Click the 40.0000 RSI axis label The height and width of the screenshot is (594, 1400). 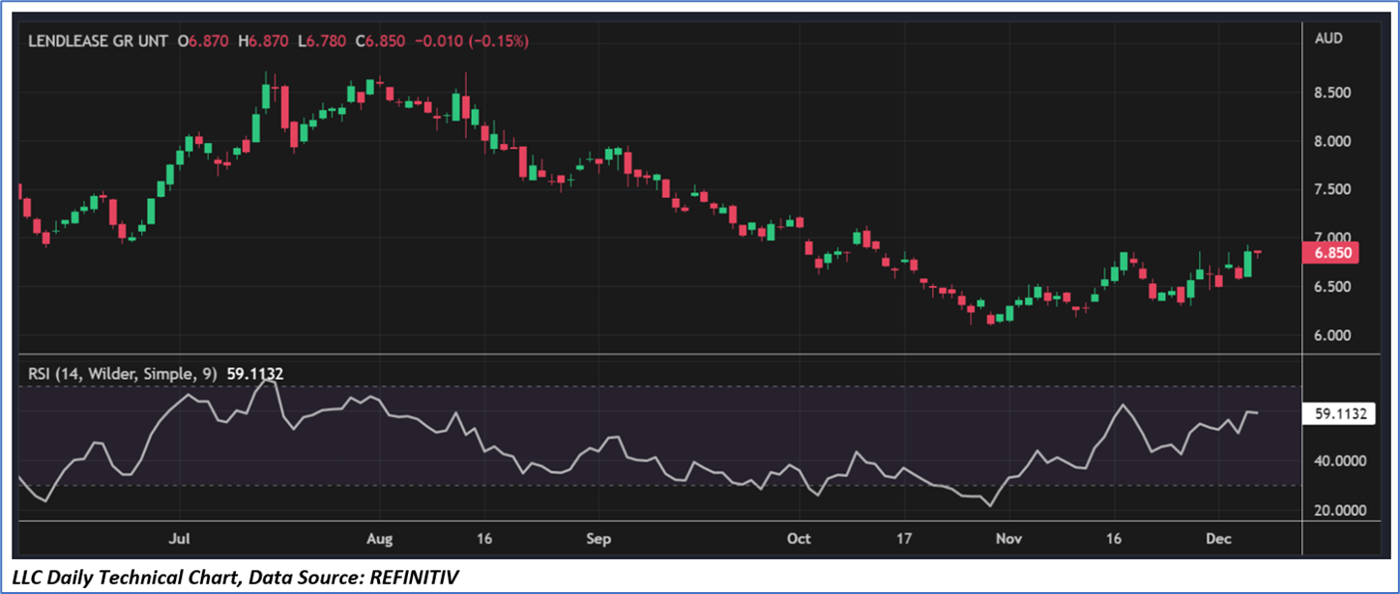click(x=1338, y=462)
